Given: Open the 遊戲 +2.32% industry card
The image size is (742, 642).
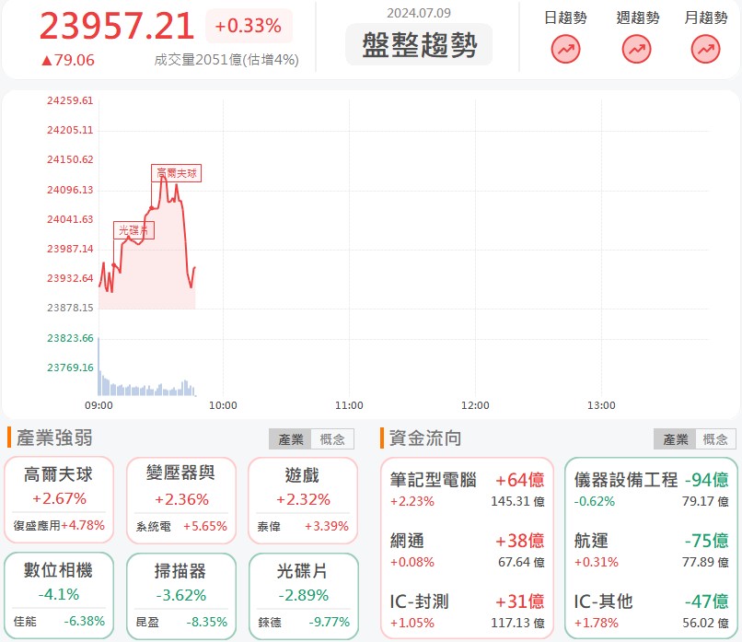Looking at the screenshot, I should click(x=303, y=500).
